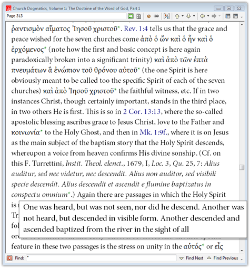
Task: Click the Page 313 reference input box
Action: point(66,16)
